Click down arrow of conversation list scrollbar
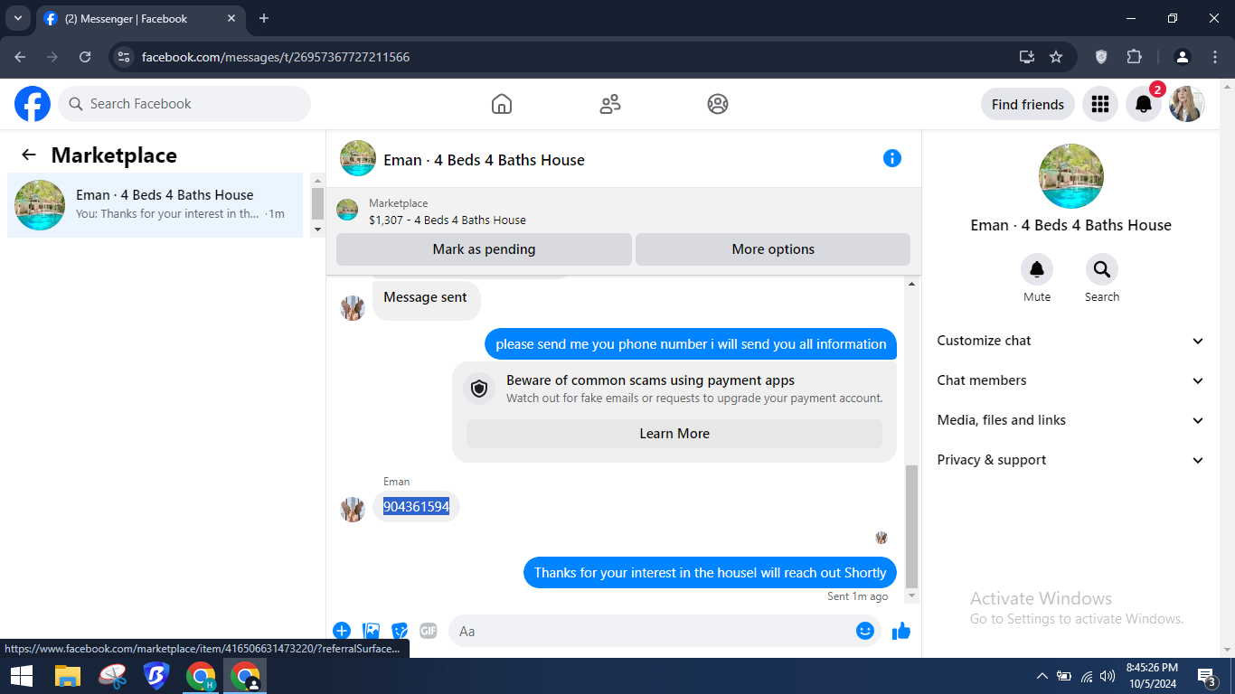The width and height of the screenshot is (1235, 694). click(317, 230)
